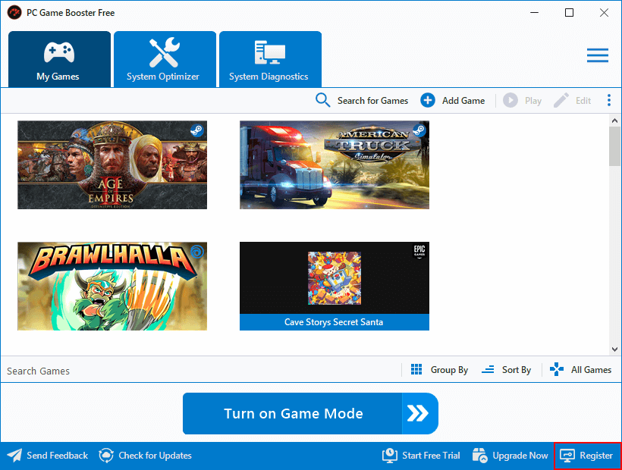This screenshot has width=622, height=470.
Task: Select Cave Storys Secret Santa tile
Action: pyautogui.click(x=335, y=286)
